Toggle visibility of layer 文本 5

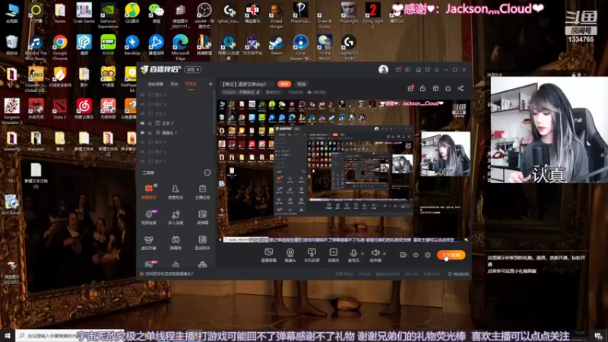142,113
